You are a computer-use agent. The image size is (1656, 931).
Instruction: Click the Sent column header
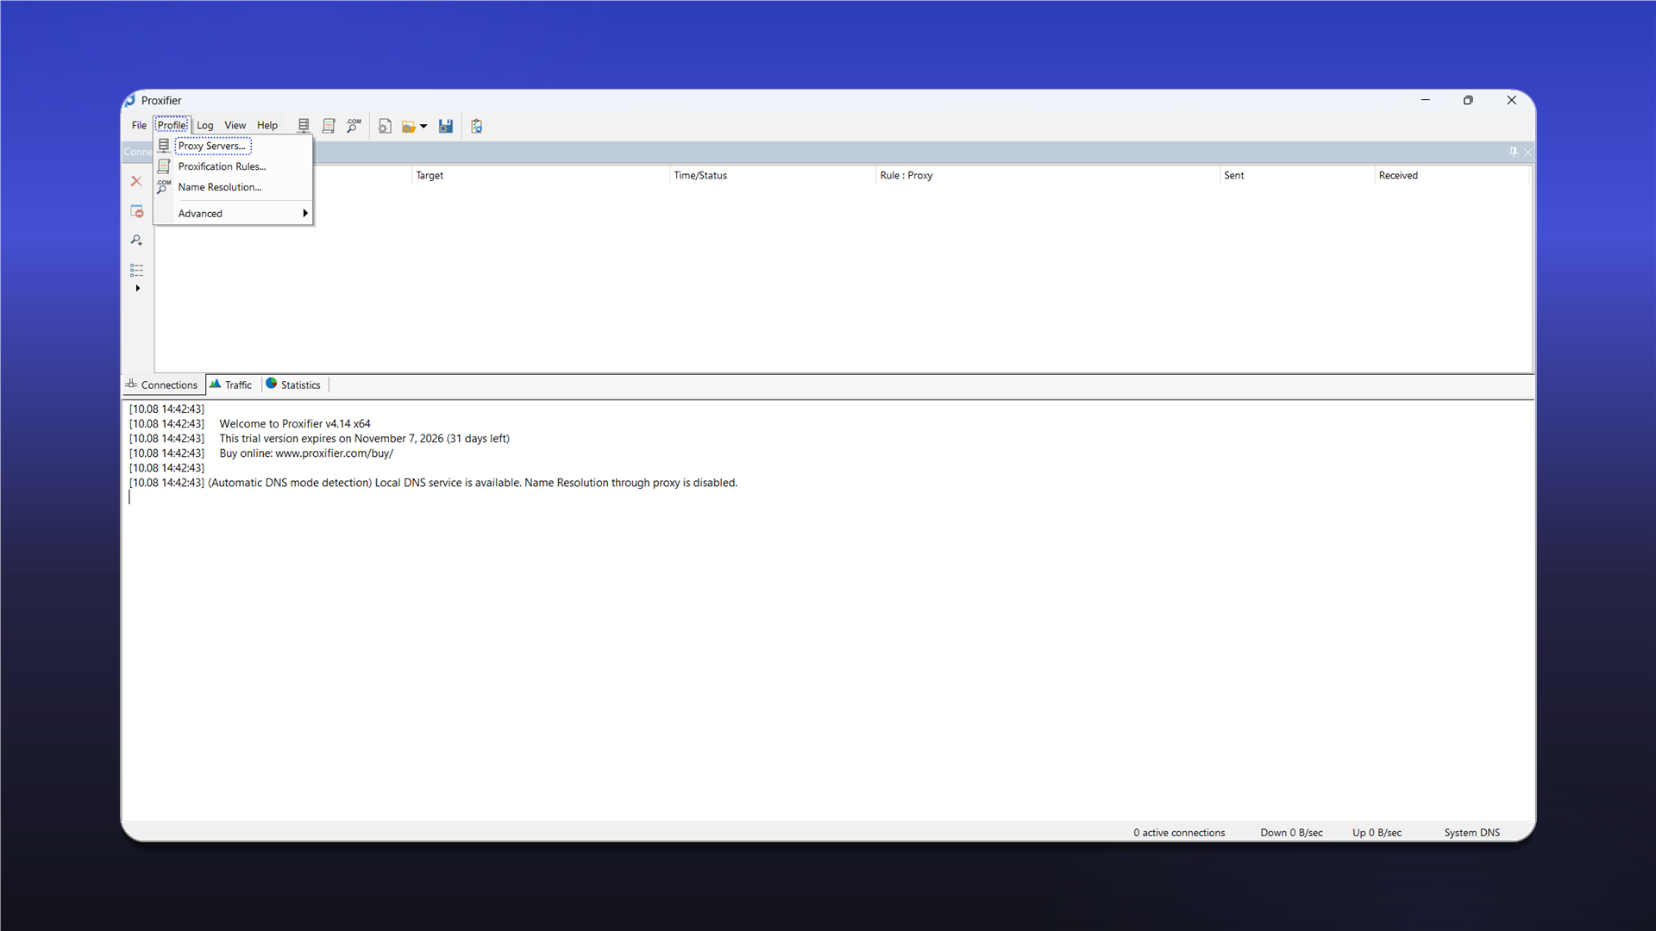(1297, 175)
